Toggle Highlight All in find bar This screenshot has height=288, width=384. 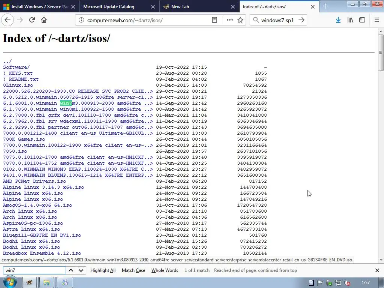click(103, 270)
